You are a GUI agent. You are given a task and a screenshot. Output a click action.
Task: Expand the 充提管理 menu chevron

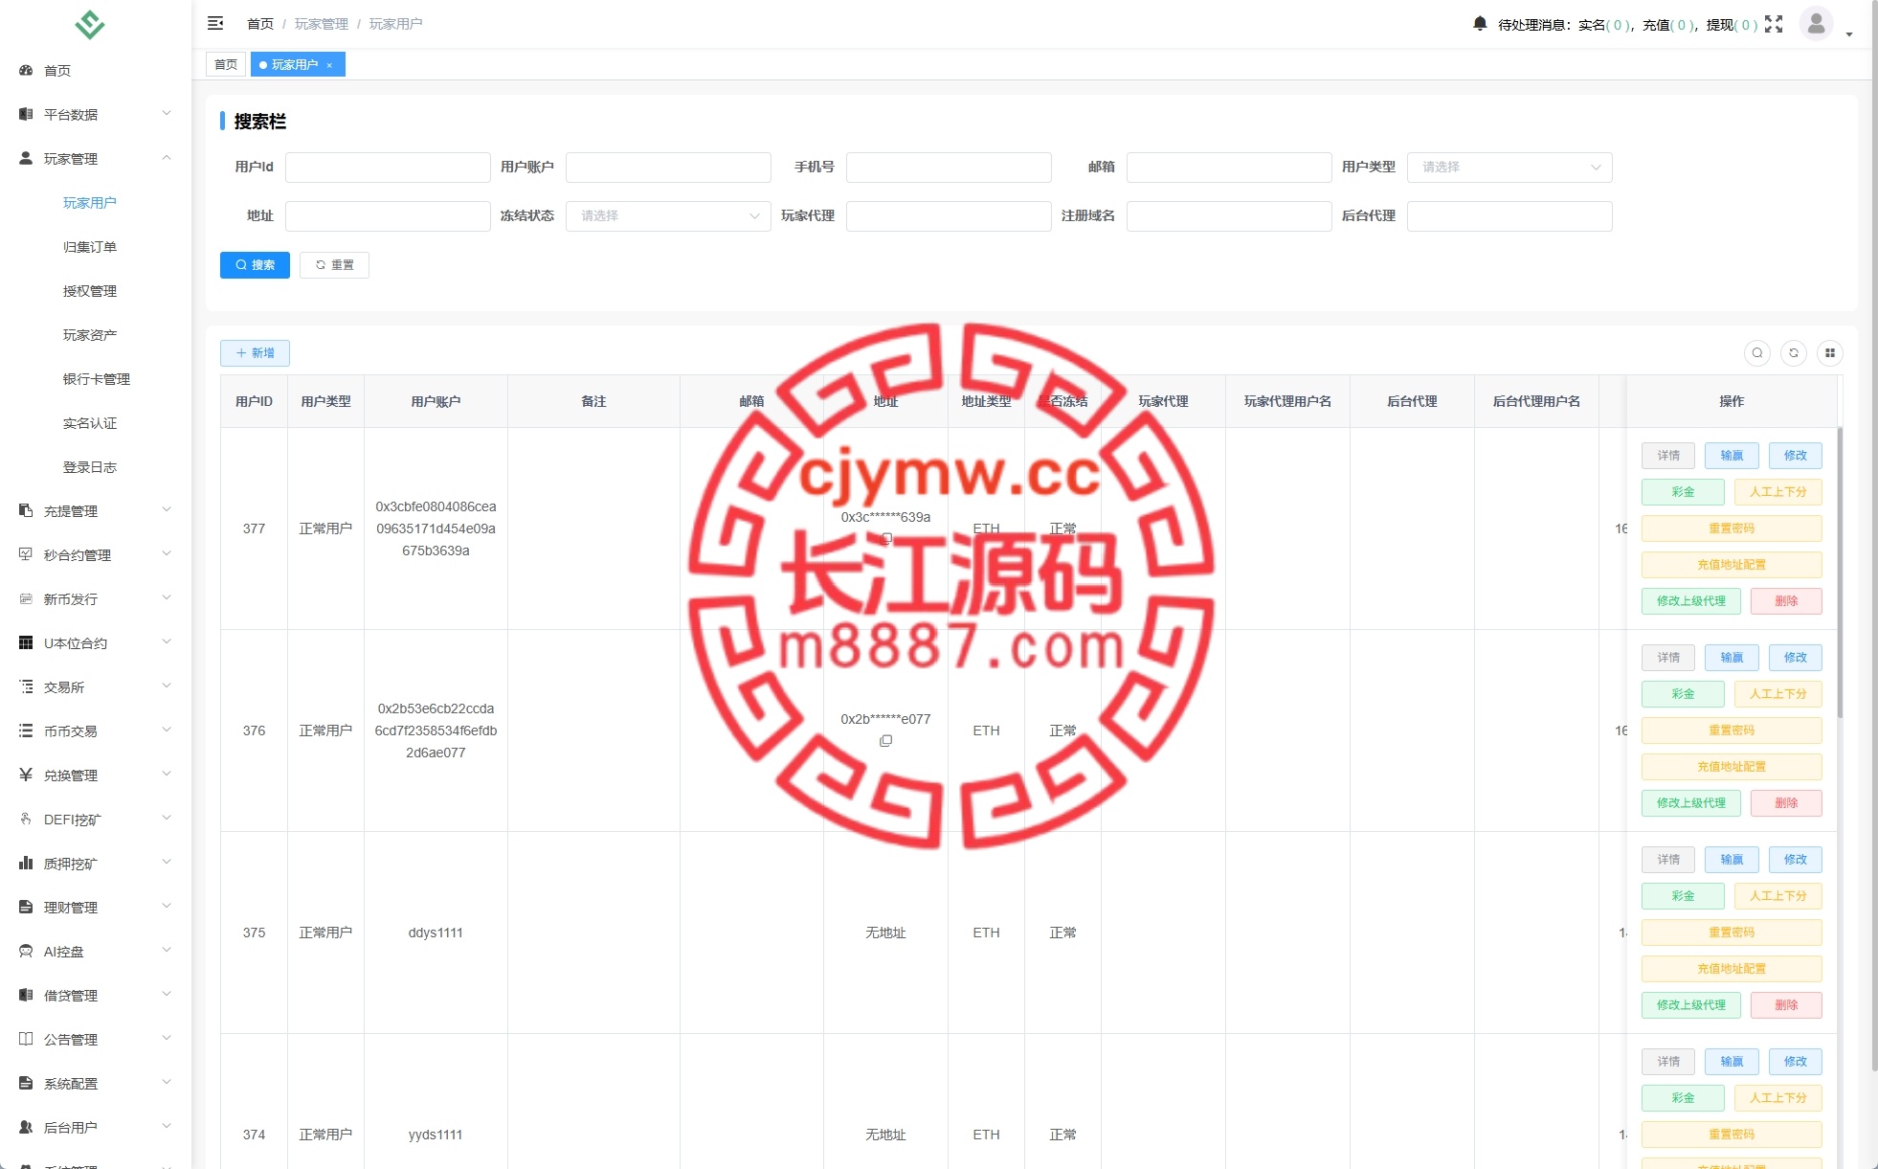(x=167, y=509)
